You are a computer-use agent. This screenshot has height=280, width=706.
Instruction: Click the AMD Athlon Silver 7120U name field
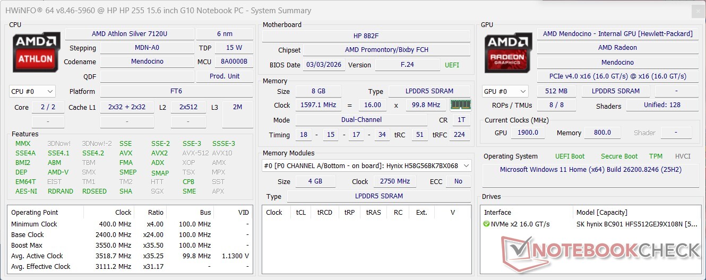[x=129, y=34]
